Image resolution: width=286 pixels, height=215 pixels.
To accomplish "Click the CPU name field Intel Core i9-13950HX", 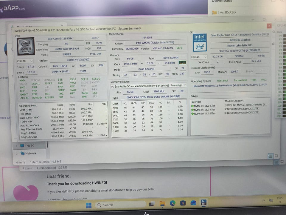I will coord(60,39).
